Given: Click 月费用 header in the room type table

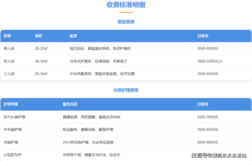Looking at the screenshot, I should (x=203, y=36).
